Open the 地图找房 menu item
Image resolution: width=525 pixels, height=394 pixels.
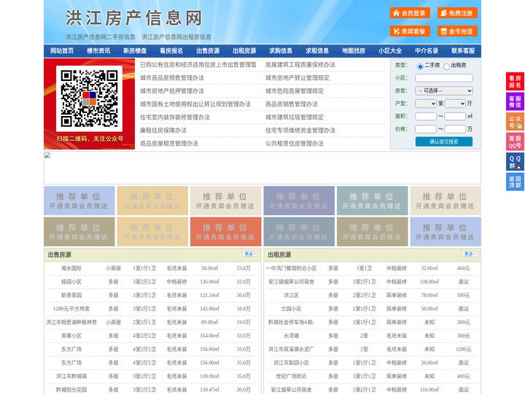(354, 51)
